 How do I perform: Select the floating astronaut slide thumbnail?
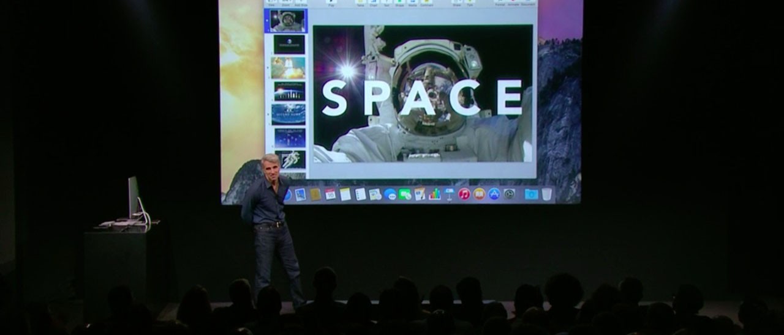point(290,159)
